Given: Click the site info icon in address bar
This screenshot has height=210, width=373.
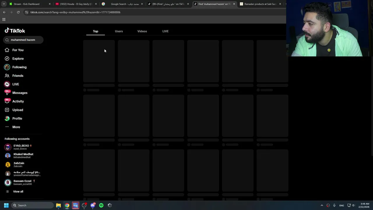Looking at the screenshot, I should [27, 12].
